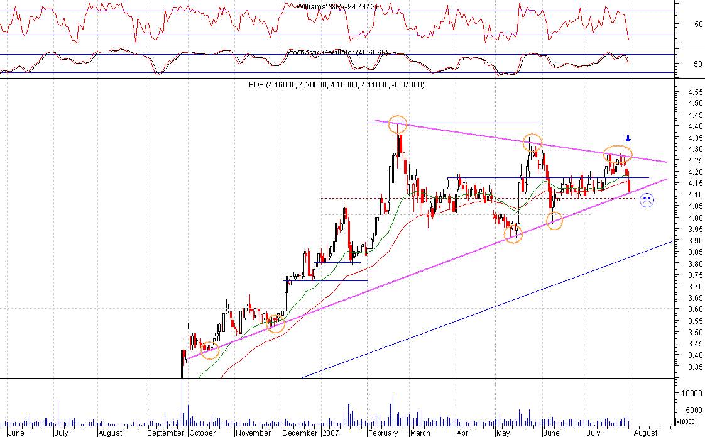Select the March date axis label
Screen dimensions: 705x437
pos(420,433)
